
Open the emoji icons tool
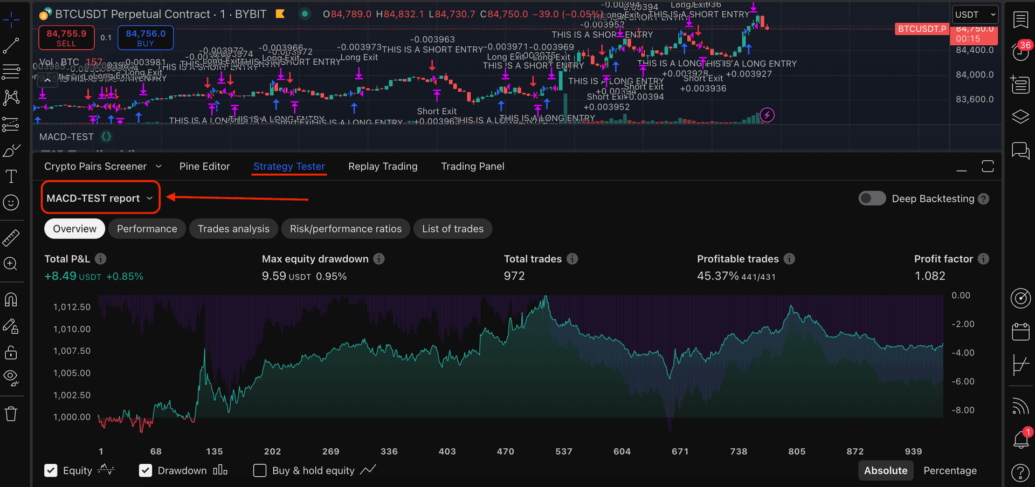11,203
